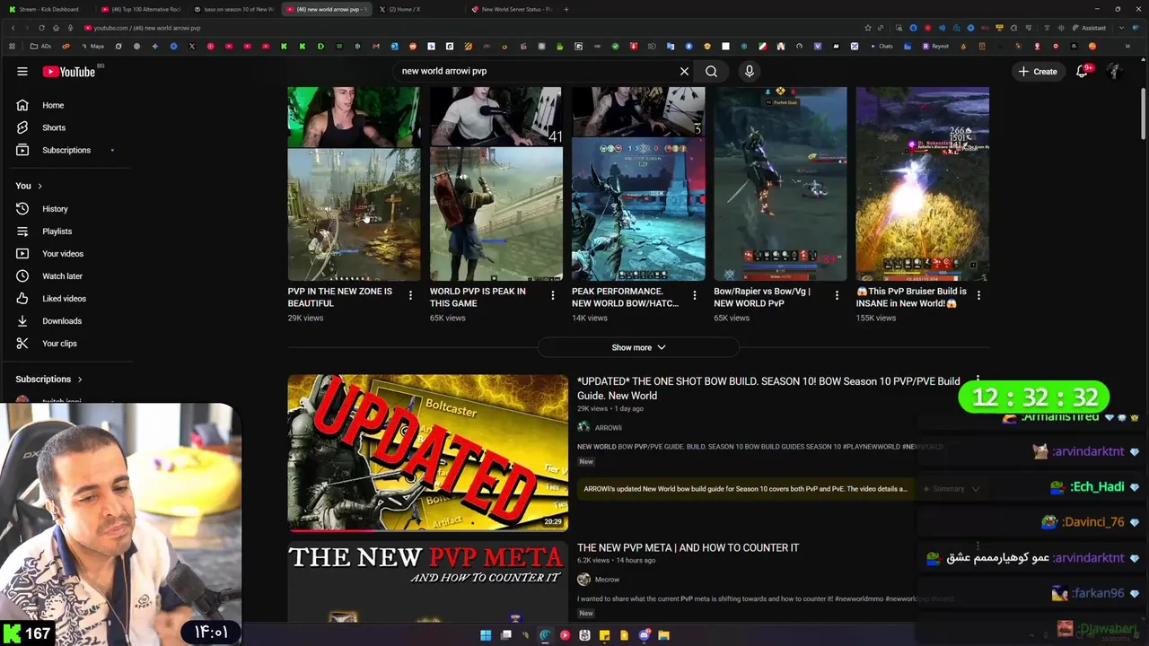1149x646 pixels.
Task: Open the 'UPDATED' Boltcaster bow build video thumbnail
Action: [427, 452]
